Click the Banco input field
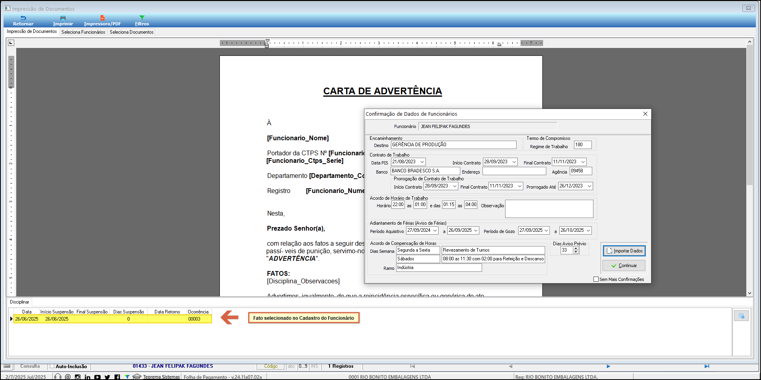The image size is (761, 380). click(x=425, y=171)
